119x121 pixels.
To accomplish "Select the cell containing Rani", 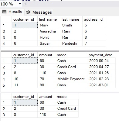I will pos(71,31).
